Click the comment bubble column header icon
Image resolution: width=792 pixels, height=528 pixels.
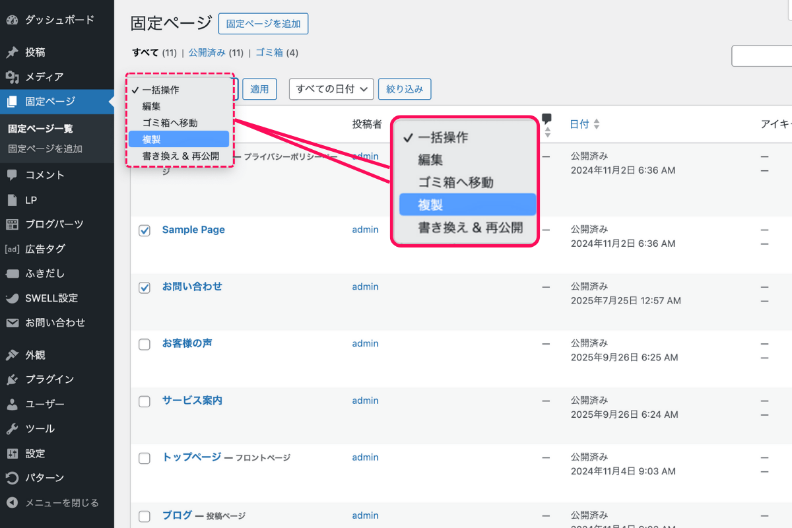(x=546, y=119)
